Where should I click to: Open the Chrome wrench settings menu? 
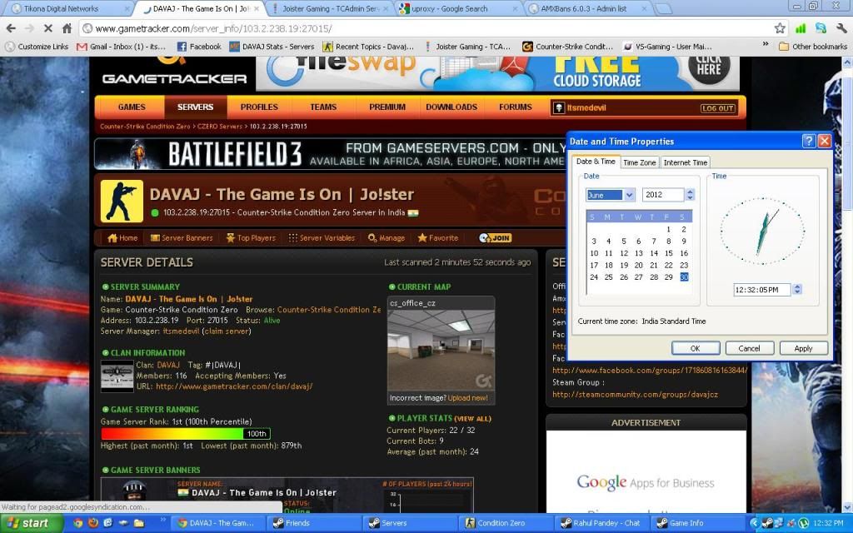pyautogui.click(x=841, y=28)
